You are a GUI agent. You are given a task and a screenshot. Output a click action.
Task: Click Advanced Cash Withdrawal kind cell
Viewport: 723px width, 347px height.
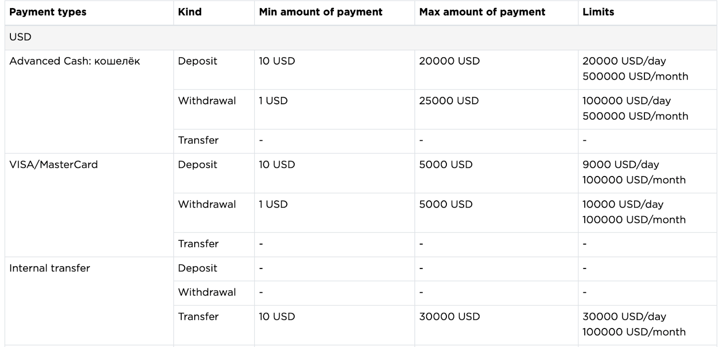(x=214, y=109)
